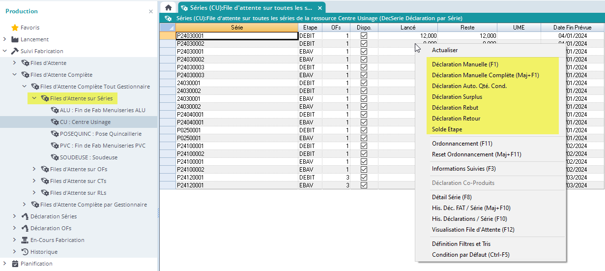The height and width of the screenshot is (271, 605).
Task: Click the SOUDEUSE Soudeuse queue icon
Action: tap(55, 157)
